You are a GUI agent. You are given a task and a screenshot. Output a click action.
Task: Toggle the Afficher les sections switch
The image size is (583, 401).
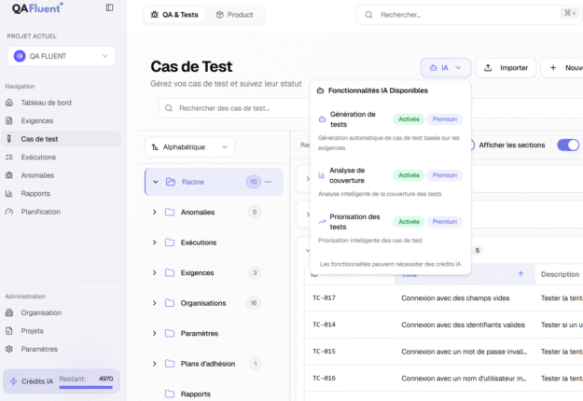(x=567, y=145)
